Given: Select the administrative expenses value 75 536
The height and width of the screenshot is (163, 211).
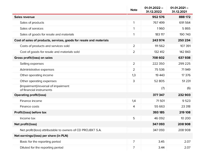Looking at the screenshot, I should click(x=159, y=70).
